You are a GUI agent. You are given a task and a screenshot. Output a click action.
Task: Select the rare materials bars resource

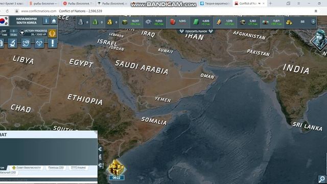(x=219, y=22)
